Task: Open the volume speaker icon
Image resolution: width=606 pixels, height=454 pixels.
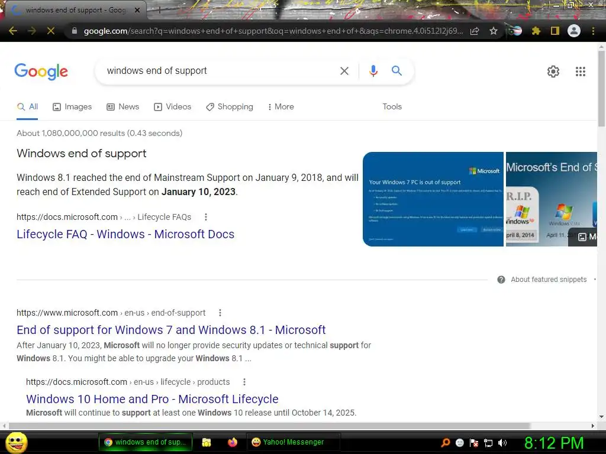Action: click(x=502, y=443)
